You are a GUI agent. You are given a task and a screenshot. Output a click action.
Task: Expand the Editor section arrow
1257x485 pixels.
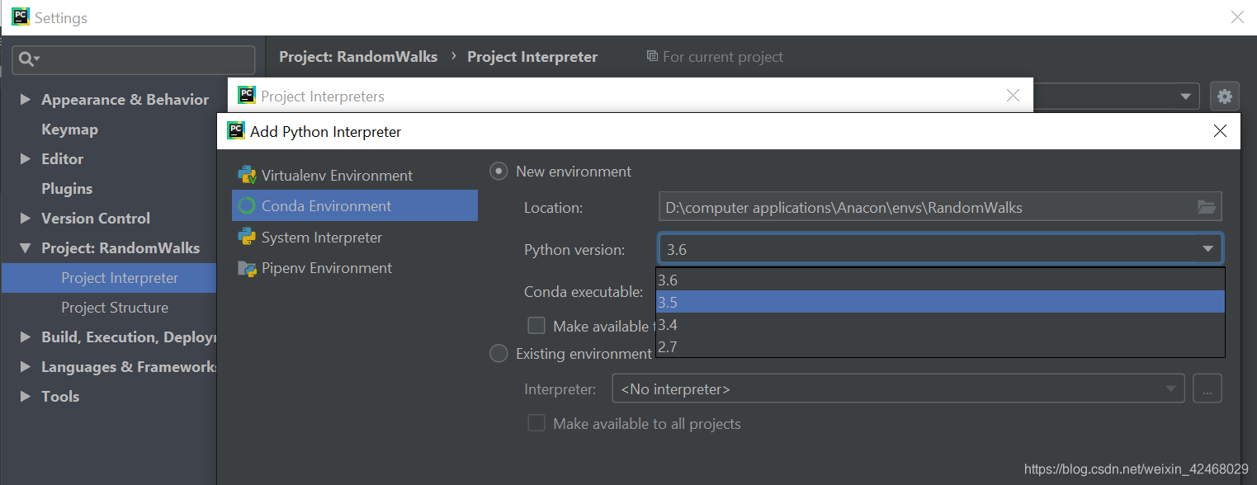coord(26,158)
